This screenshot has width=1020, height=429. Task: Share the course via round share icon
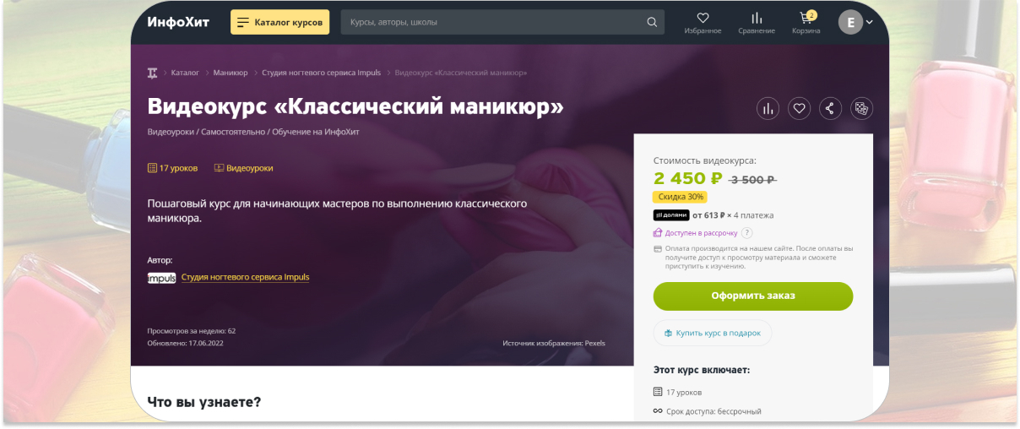831,108
